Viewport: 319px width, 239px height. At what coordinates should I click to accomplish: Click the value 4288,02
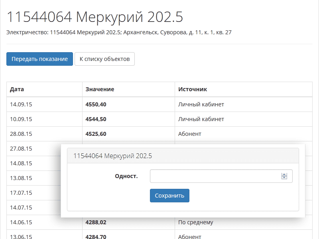[96, 222]
